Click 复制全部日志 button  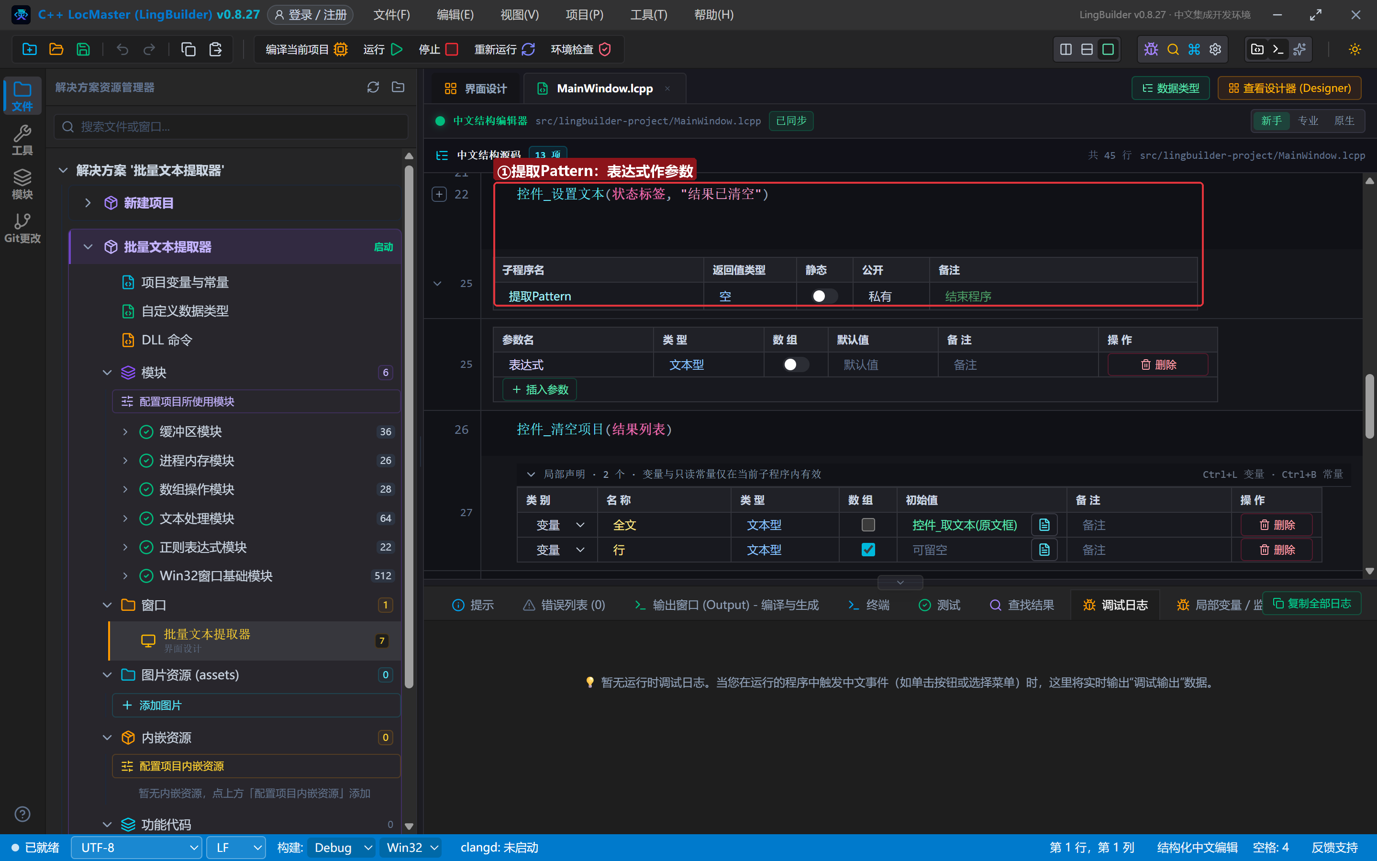(1311, 603)
